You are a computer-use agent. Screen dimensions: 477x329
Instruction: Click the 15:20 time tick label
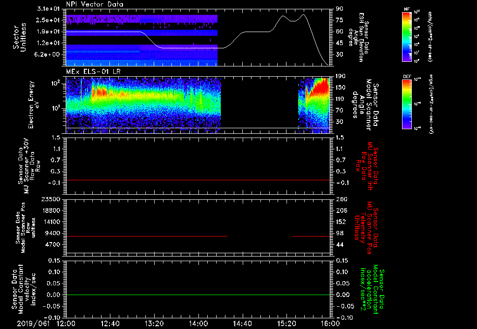tap(286, 323)
